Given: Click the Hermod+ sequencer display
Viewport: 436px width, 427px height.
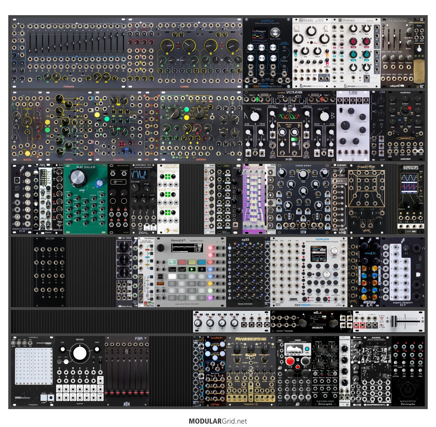Looking at the screenshot, I should (186, 248).
